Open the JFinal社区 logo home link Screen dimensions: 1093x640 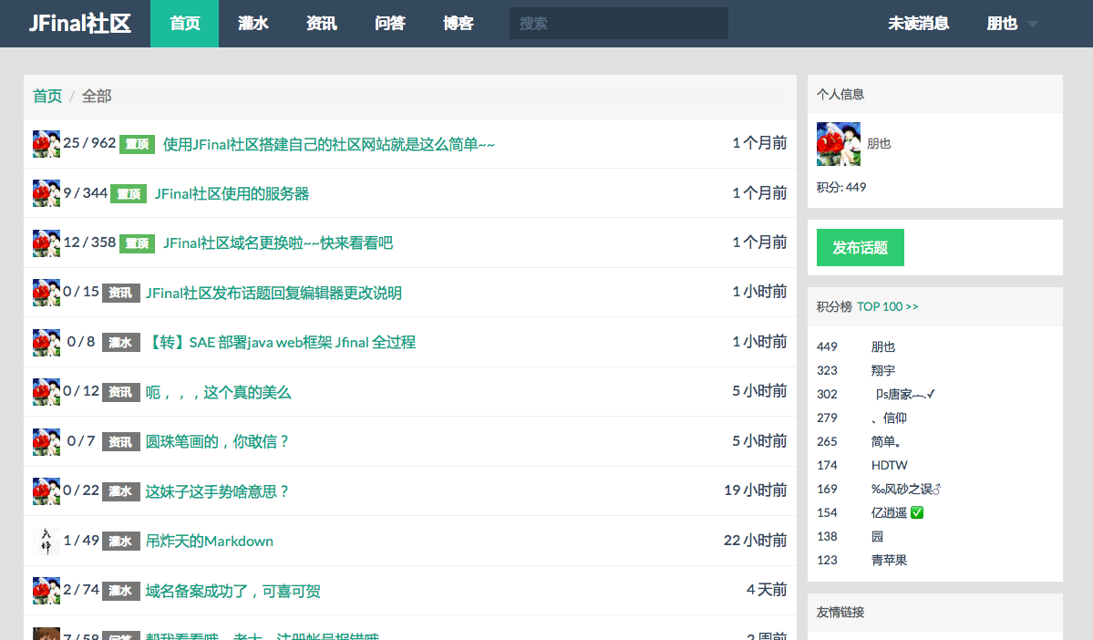79,24
